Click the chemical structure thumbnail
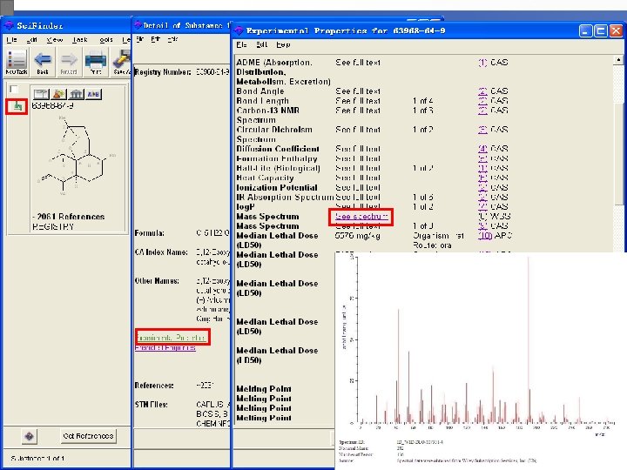 tap(76, 156)
